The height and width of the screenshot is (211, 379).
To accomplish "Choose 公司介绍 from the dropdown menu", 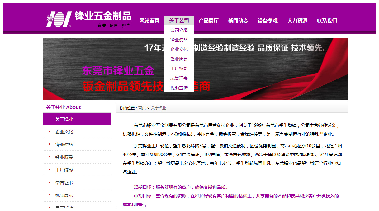I will pyautogui.click(x=179, y=30).
